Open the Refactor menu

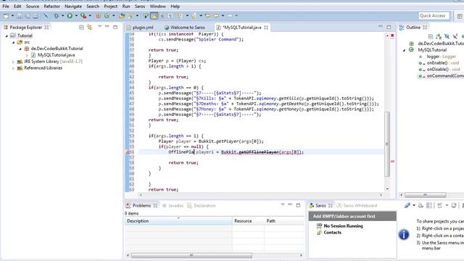click(x=51, y=7)
